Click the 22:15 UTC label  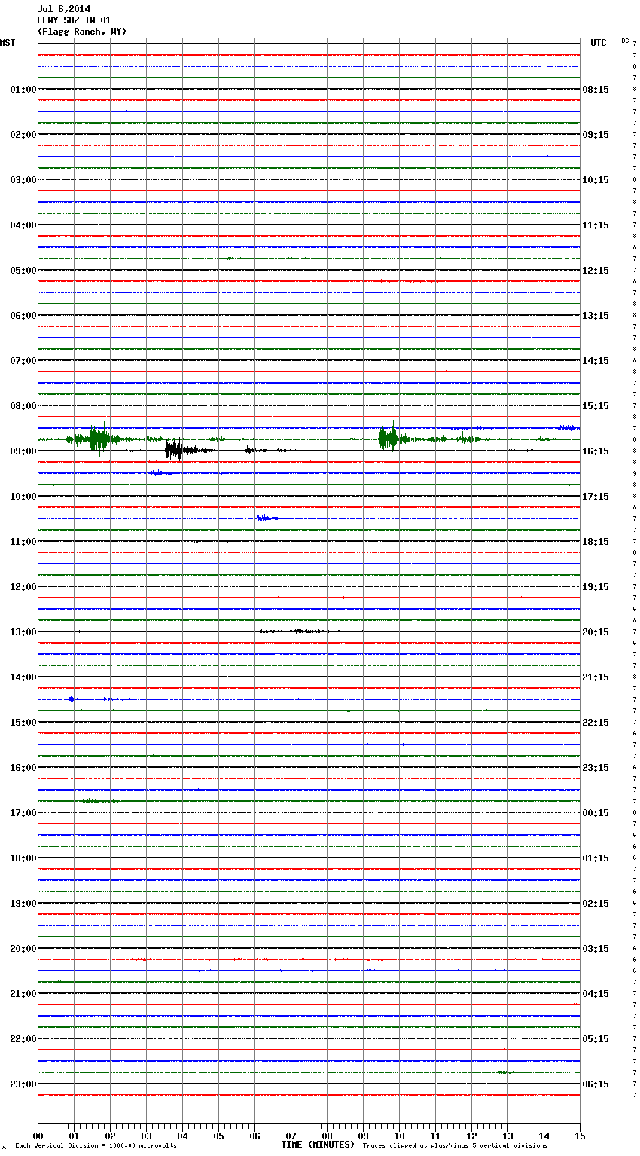coord(596,723)
